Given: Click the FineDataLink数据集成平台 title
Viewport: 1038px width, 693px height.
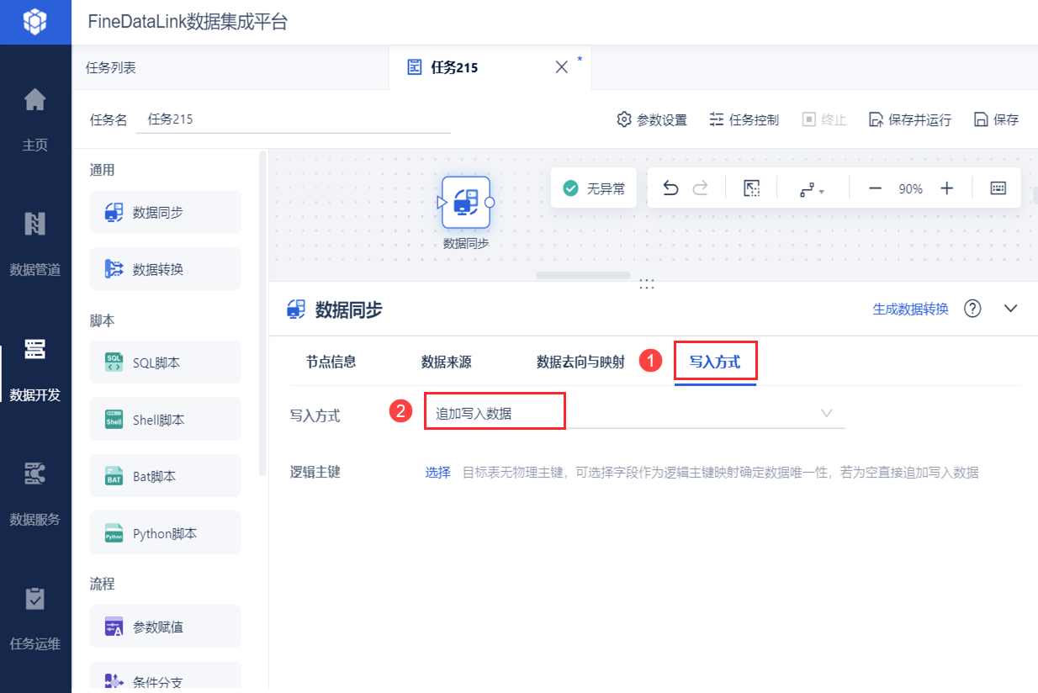Looking at the screenshot, I should (x=188, y=23).
